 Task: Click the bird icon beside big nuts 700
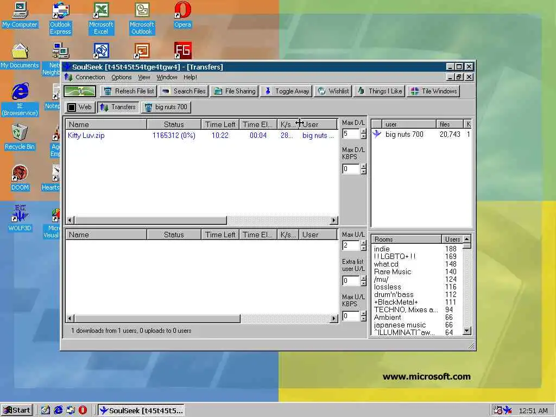pos(377,134)
